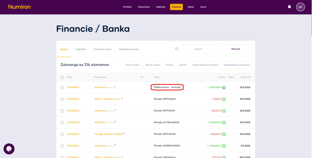Open the Fakturácia menu item
312x158 pixels.
[144, 7]
